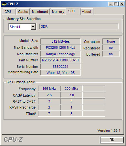Open the About tab
Viewport: 126px width, 146px height.
click(87, 12)
